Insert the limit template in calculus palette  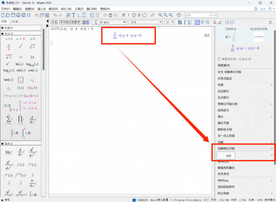point(8,152)
